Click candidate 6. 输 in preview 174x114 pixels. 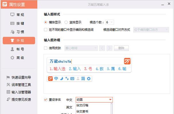[122, 69]
